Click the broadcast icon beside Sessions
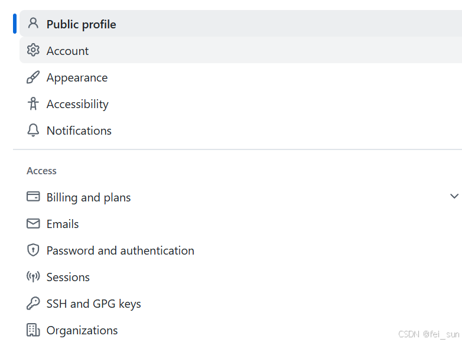This screenshot has width=462, height=342. coord(33,277)
